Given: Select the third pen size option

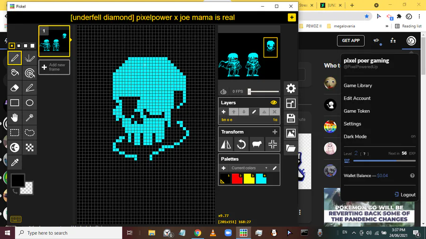Looking at the screenshot, I should (x=26, y=45).
